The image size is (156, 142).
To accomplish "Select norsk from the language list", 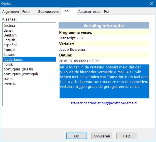I will (x=29, y=64).
